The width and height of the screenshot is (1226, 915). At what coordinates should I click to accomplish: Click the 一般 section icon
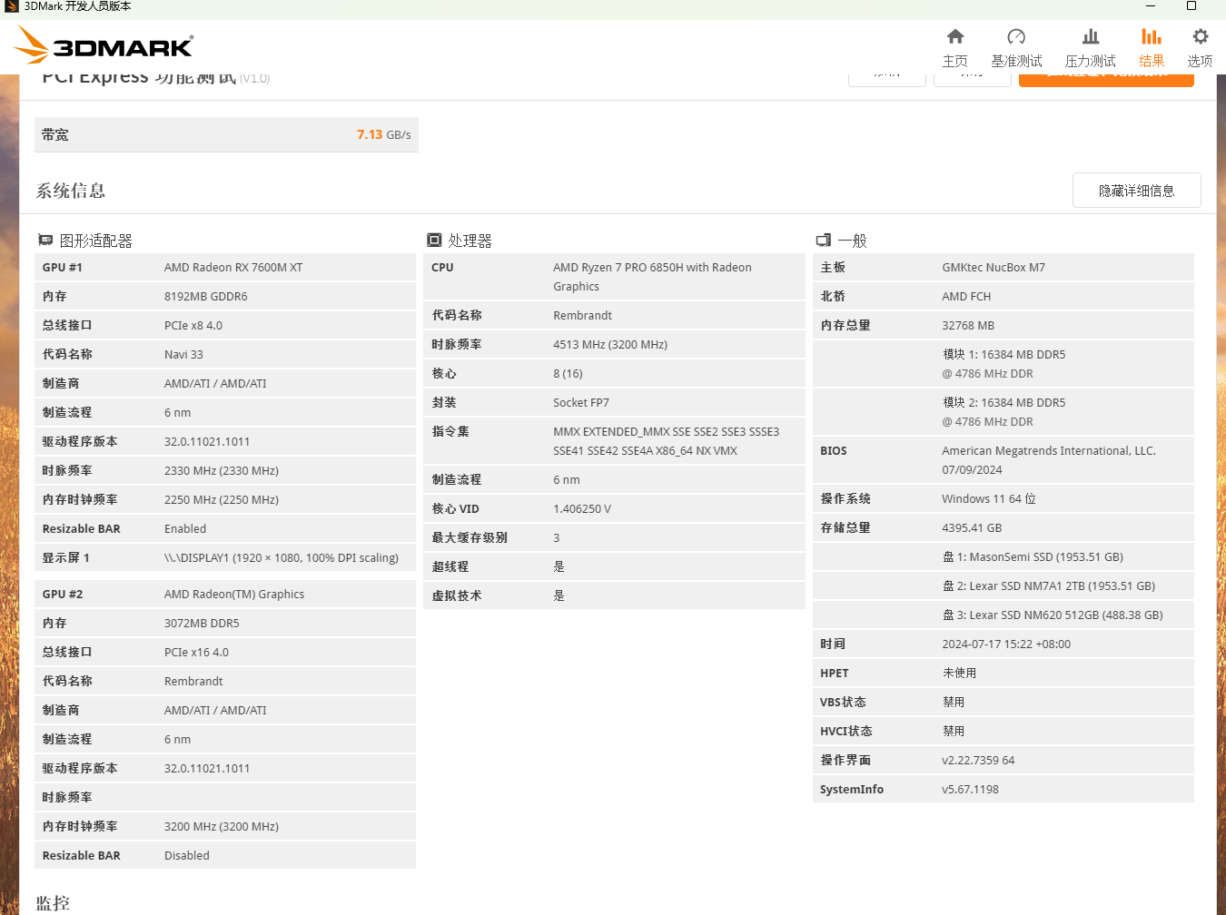point(823,240)
